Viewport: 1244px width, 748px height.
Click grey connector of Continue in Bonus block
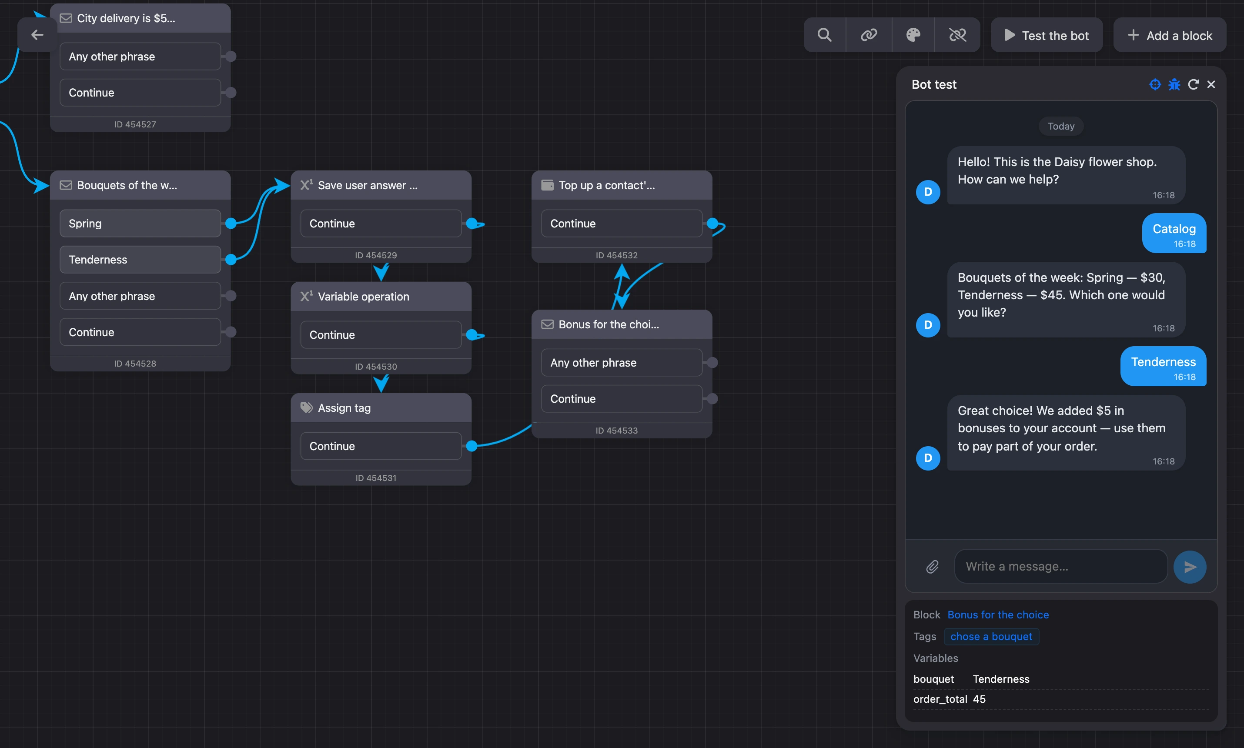click(712, 399)
